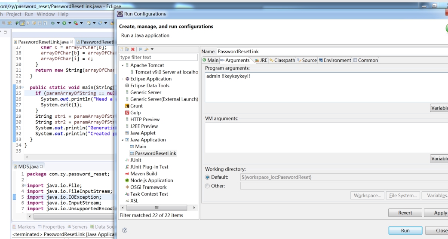Close the PasswordResetLink.java editor tab
The image size is (448, 239).
72,42
